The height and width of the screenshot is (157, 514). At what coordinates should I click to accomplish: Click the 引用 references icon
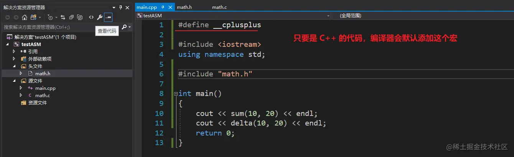23,51
